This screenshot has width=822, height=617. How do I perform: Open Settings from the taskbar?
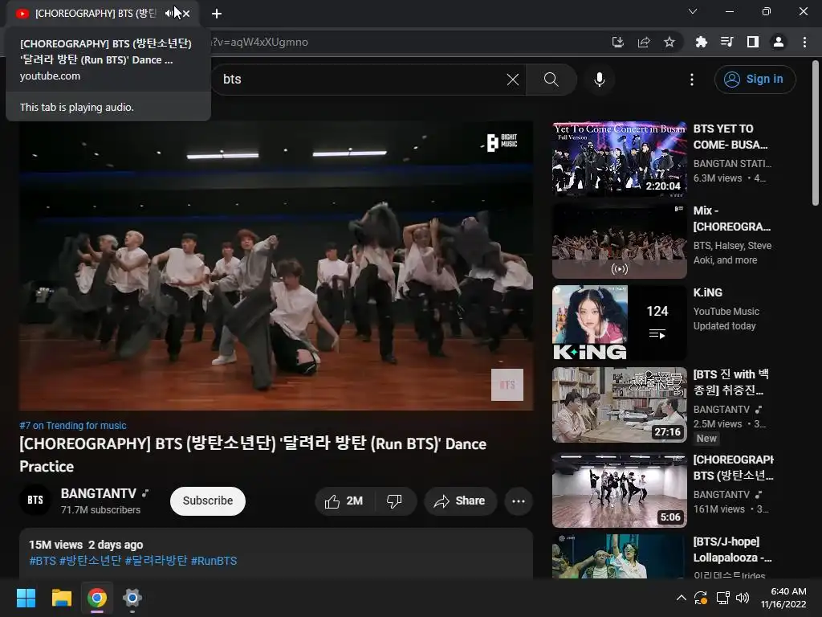pyautogui.click(x=132, y=598)
